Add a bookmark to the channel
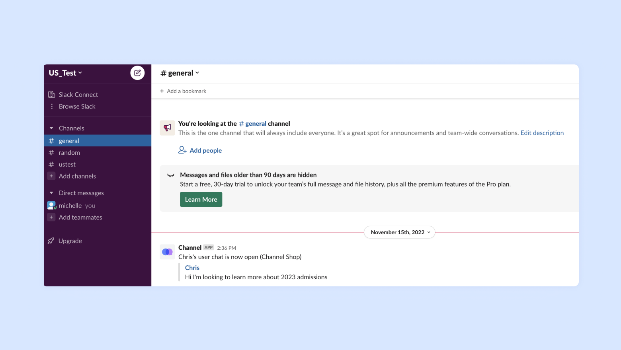The height and width of the screenshot is (350, 621). 183,91
